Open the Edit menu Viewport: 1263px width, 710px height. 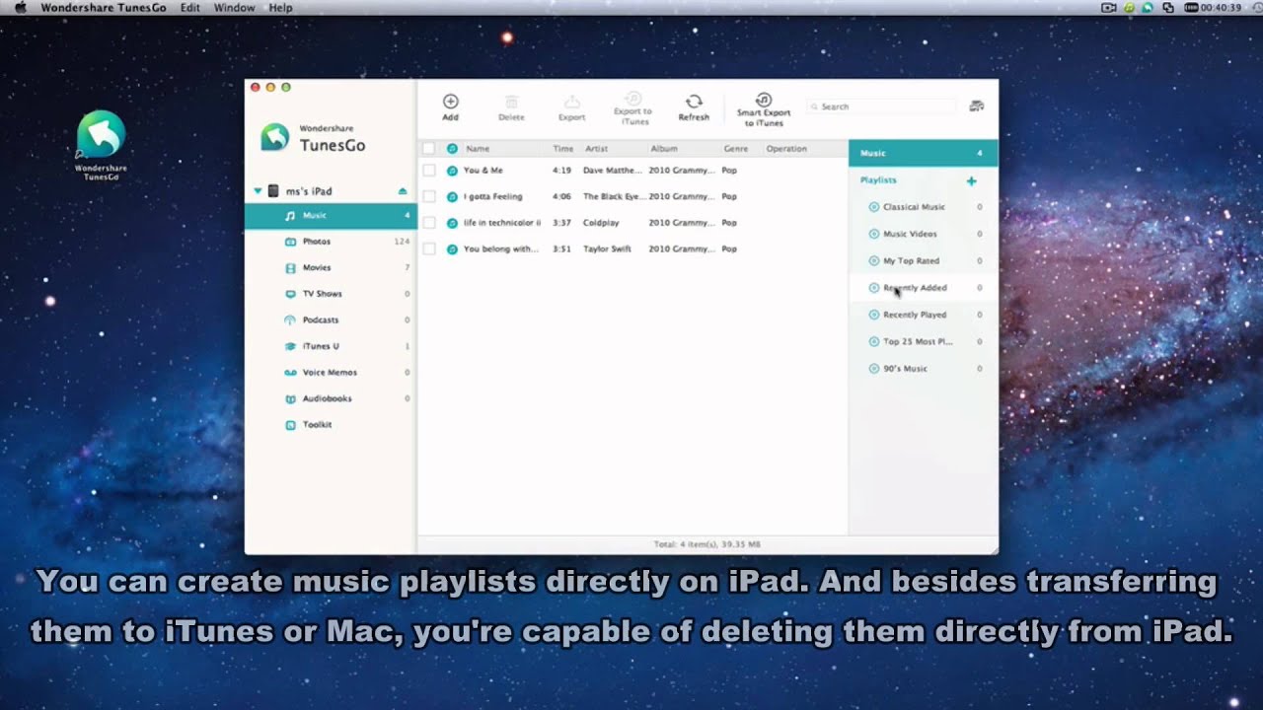click(x=190, y=8)
